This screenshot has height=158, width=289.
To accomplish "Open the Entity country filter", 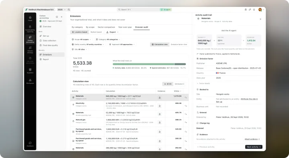I will click(88, 45).
